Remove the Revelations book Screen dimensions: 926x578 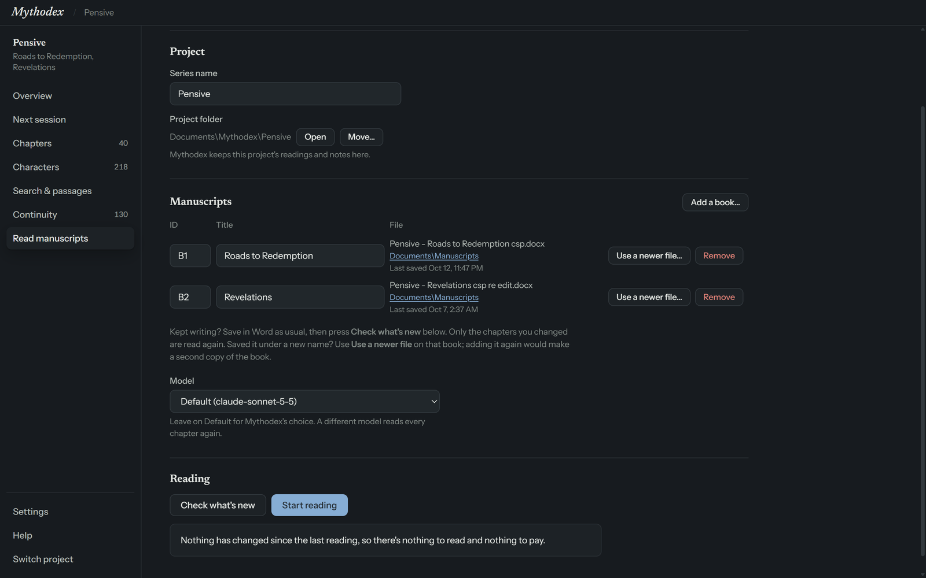click(x=719, y=297)
